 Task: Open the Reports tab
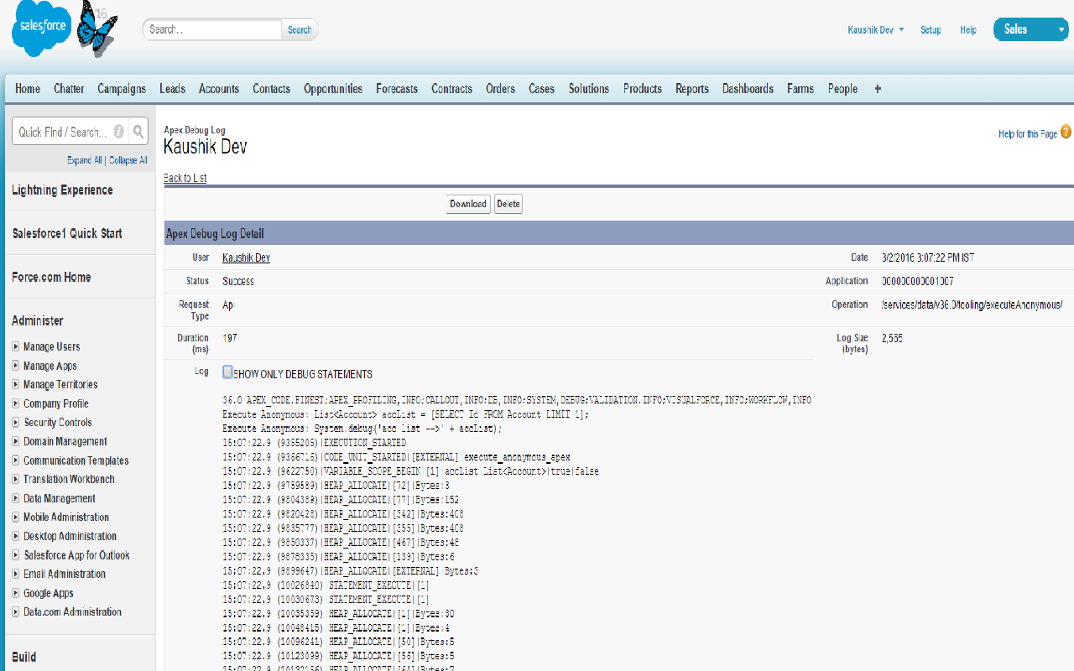[x=692, y=88]
